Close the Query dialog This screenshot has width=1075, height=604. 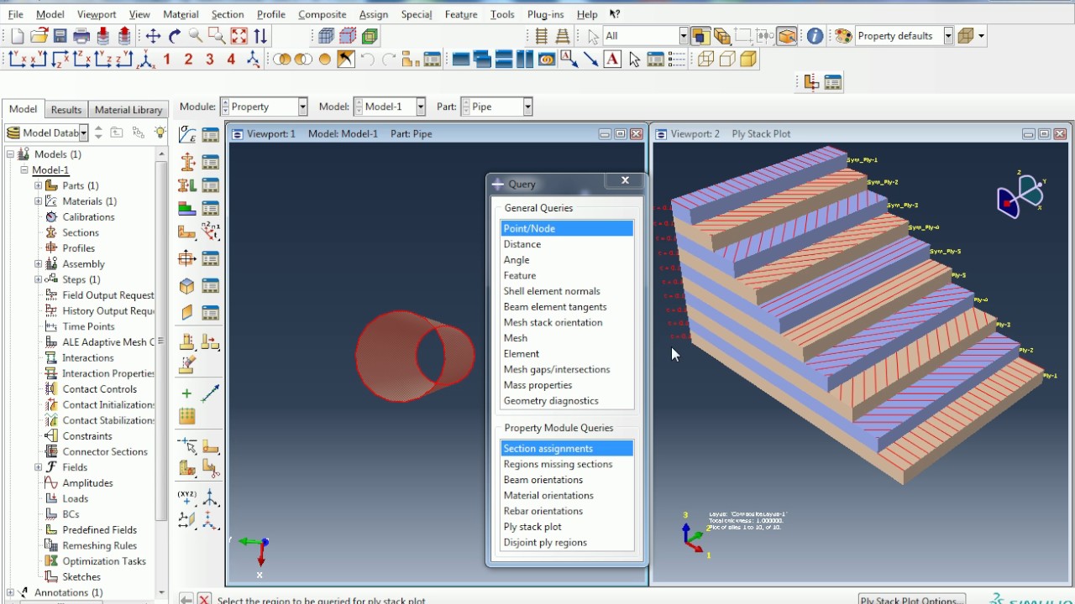625,180
